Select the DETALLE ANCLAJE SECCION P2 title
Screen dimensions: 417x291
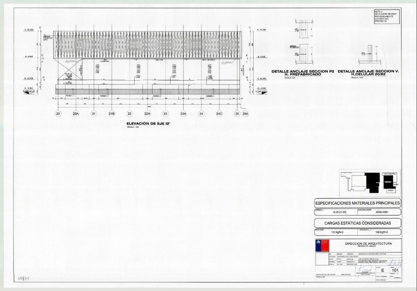(x=302, y=73)
